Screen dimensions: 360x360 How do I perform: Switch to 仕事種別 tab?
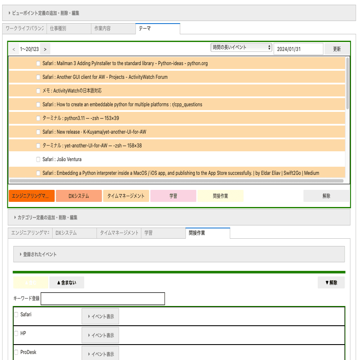[69, 28]
